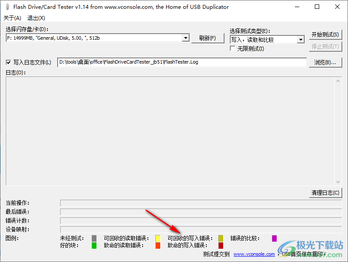Image resolution: width=348 pixels, height=262 pixels.
Task: Click the dark red 致命的写入错误 swatch
Action: click(x=220, y=245)
